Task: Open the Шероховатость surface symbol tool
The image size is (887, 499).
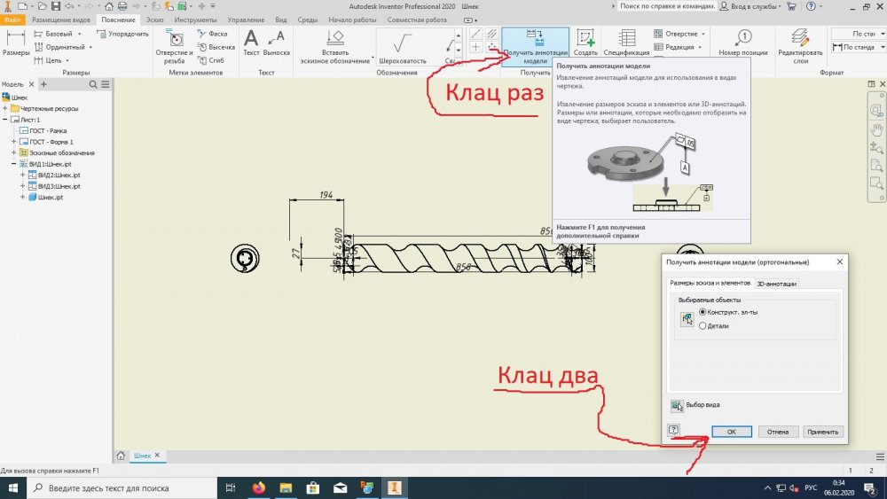Action: [x=402, y=46]
